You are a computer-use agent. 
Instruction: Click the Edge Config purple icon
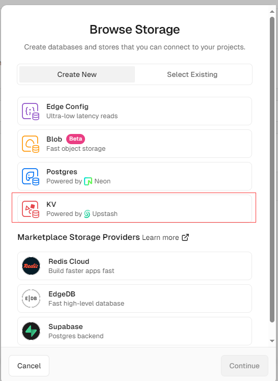tap(31, 111)
